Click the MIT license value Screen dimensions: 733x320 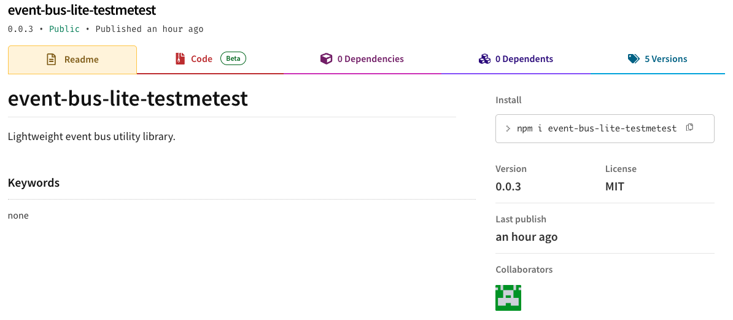click(615, 187)
